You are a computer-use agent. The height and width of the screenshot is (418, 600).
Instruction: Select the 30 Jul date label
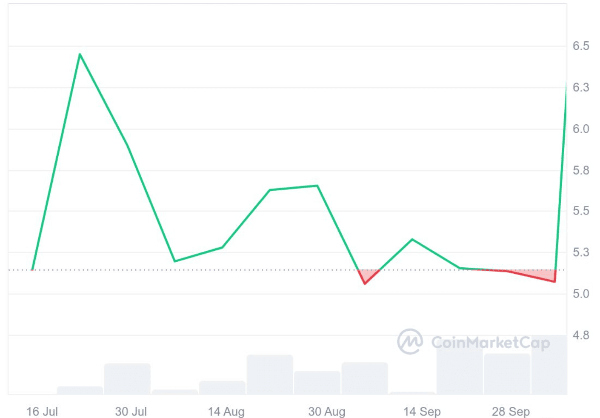pos(131,412)
